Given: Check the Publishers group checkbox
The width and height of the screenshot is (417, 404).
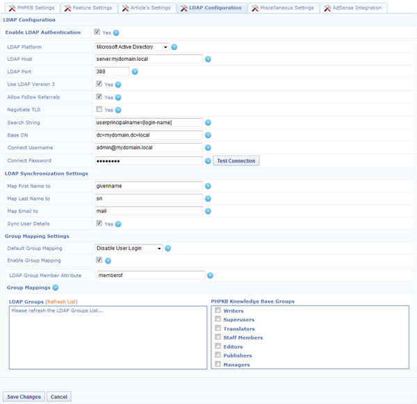Looking at the screenshot, I should (218, 355).
